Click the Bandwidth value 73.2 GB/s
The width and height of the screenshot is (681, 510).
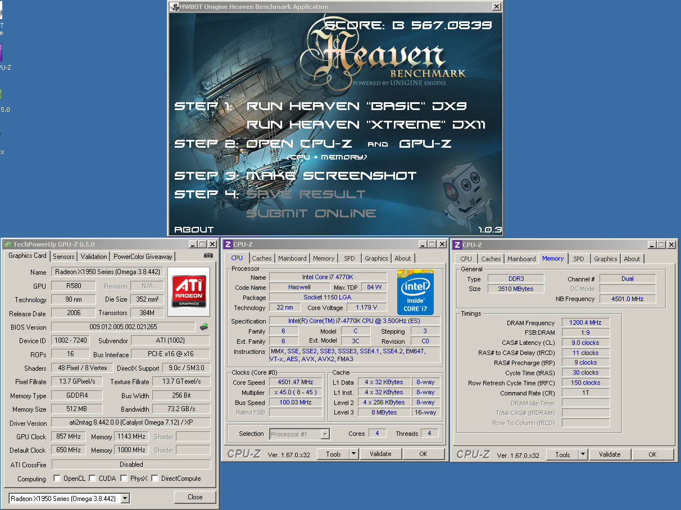click(183, 409)
